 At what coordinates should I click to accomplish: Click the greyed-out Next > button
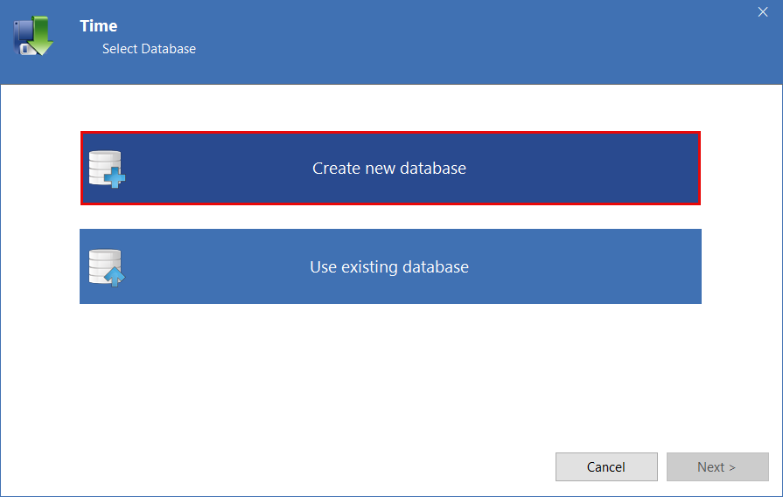(x=717, y=466)
